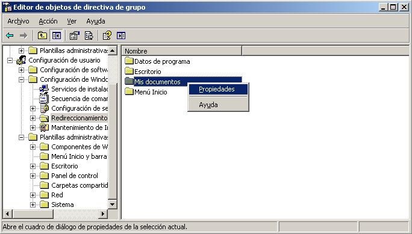Click the Nombre column header

(181, 51)
